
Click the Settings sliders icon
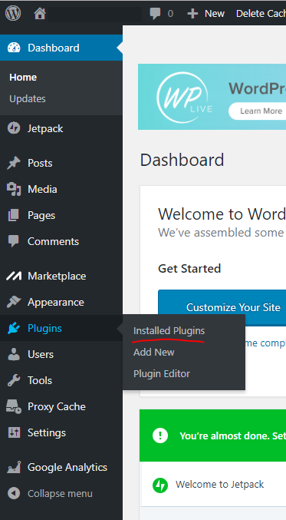14,432
